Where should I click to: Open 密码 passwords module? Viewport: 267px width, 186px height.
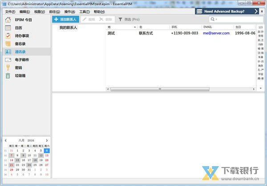click(x=18, y=68)
